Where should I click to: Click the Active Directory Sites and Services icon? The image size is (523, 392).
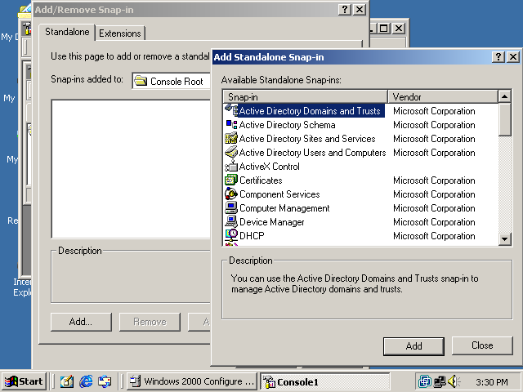pyautogui.click(x=231, y=138)
